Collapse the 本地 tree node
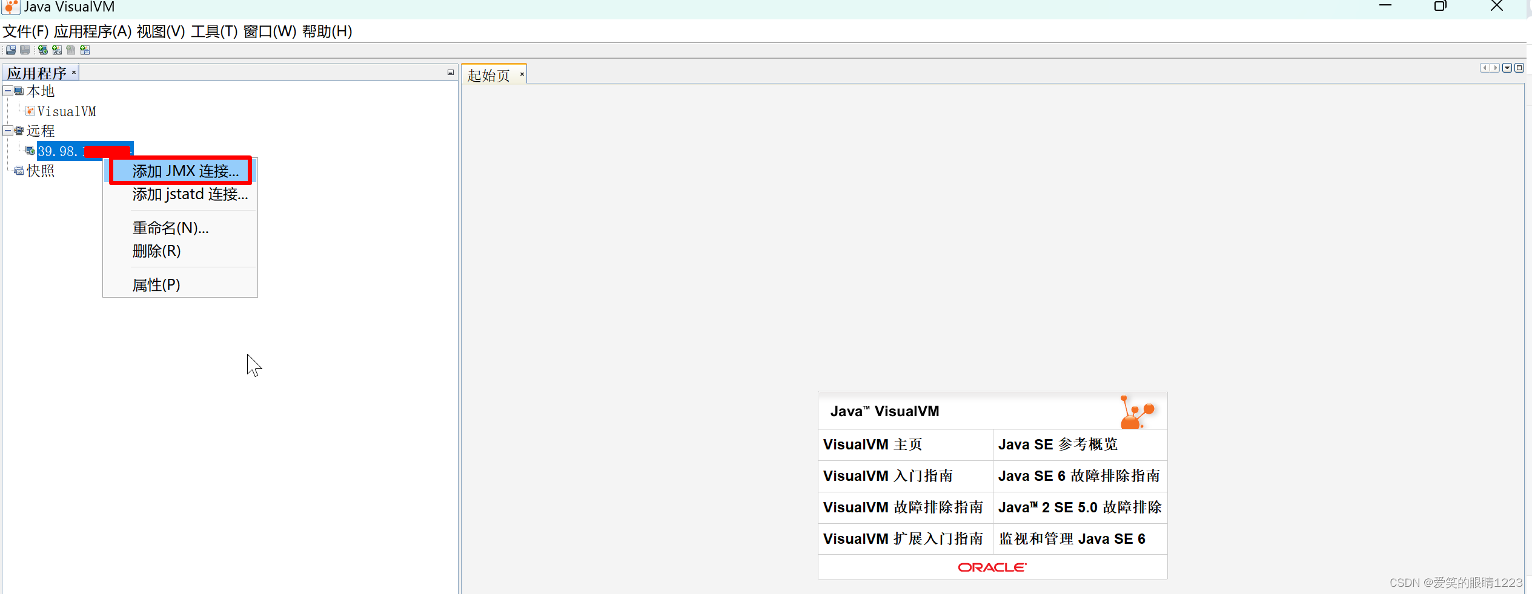This screenshot has width=1532, height=594. 8,91
